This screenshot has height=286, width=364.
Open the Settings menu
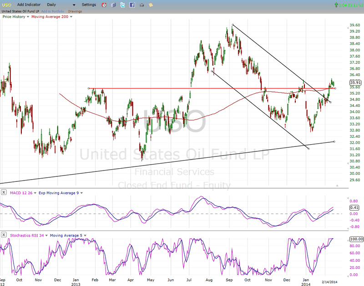click(89, 5)
